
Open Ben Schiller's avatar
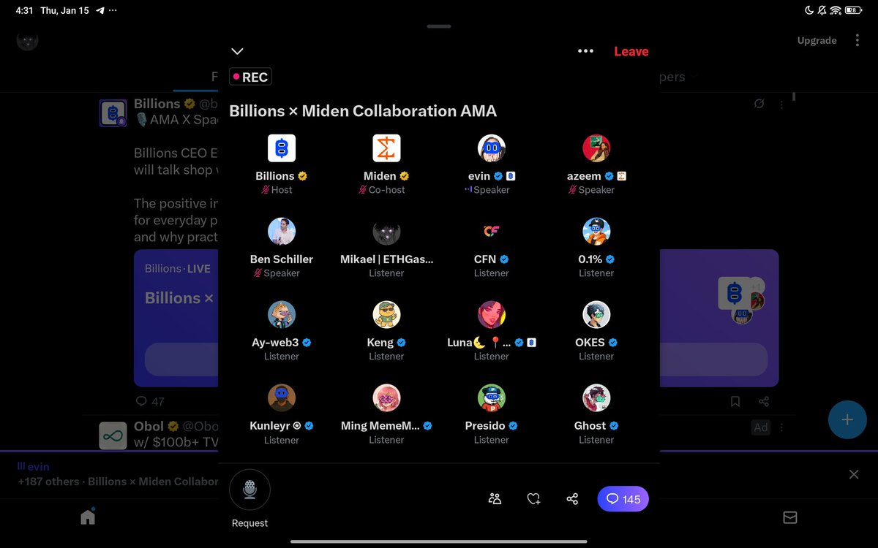click(x=282, y=232)
